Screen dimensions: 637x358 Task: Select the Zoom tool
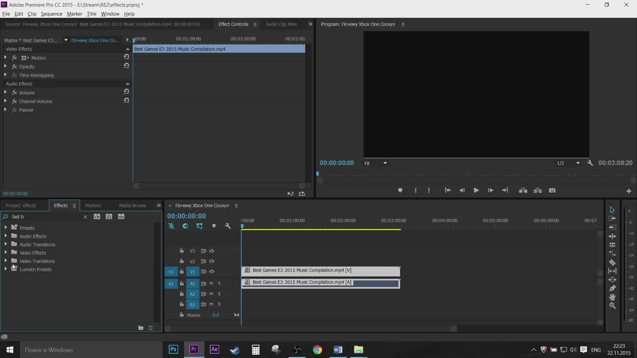[x=612, y=306]
